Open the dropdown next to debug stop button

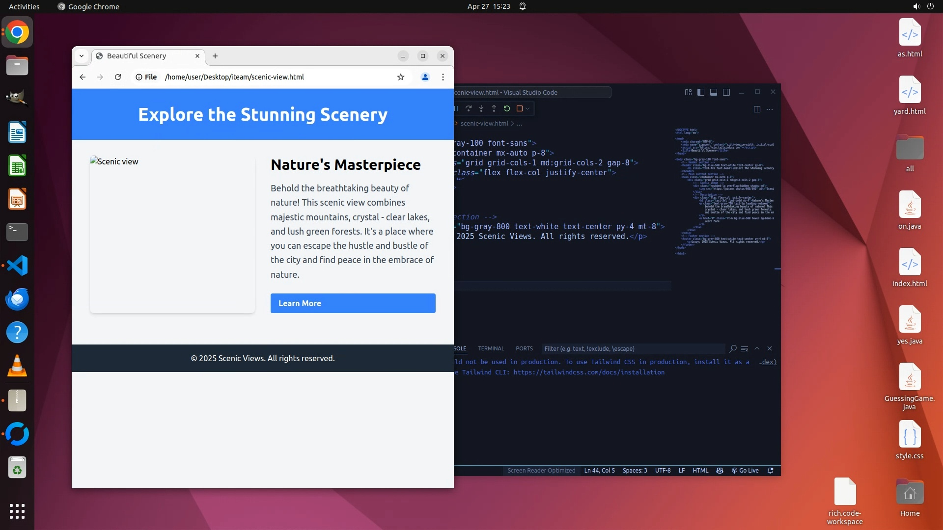[528, 108]
